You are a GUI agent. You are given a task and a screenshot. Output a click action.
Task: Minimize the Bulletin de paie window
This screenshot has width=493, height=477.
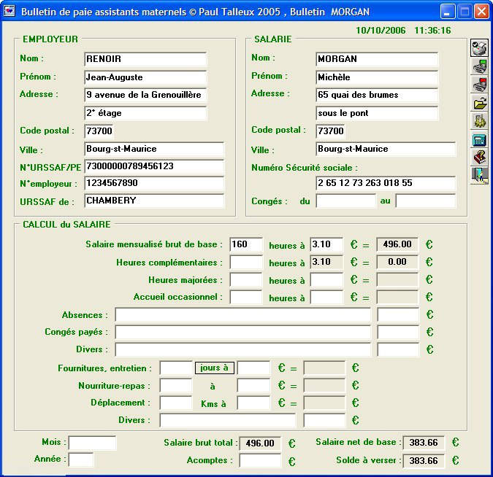tap(448, 12)
